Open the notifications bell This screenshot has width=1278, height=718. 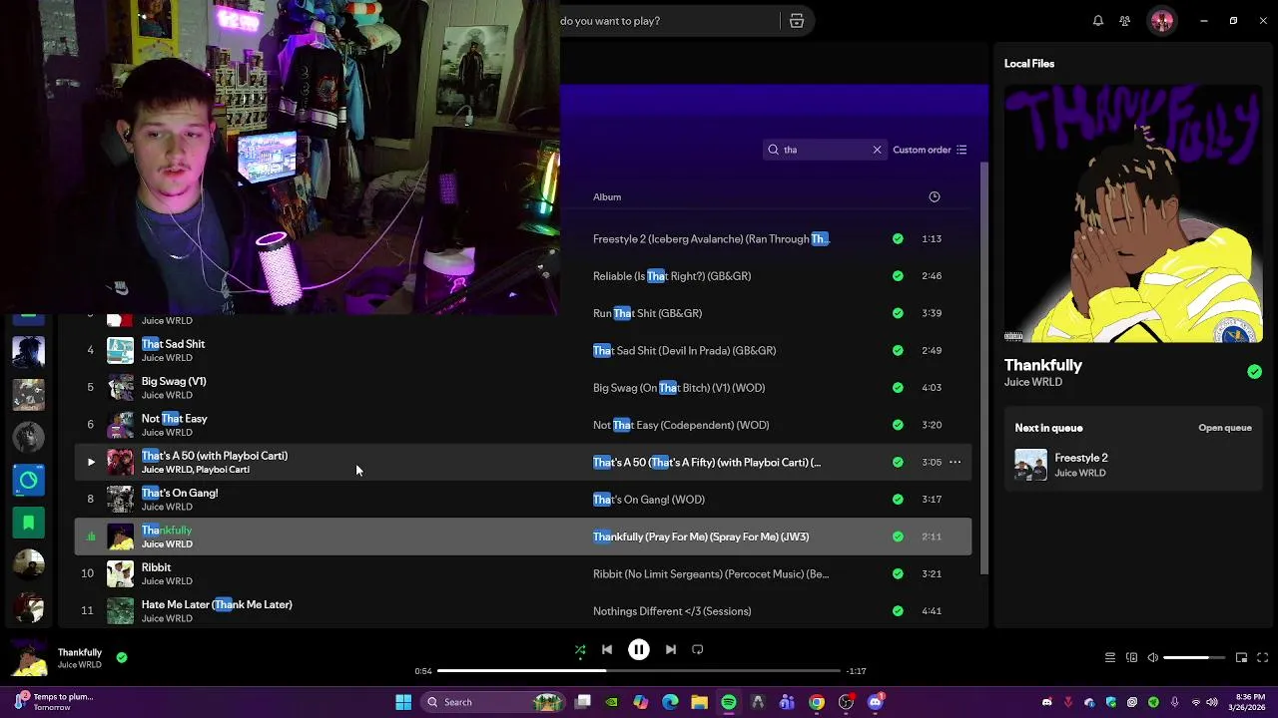(x=1098, y=21)
